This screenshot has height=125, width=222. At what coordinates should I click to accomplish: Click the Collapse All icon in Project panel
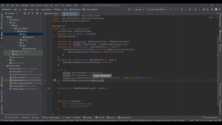click(x=32, y=14)
